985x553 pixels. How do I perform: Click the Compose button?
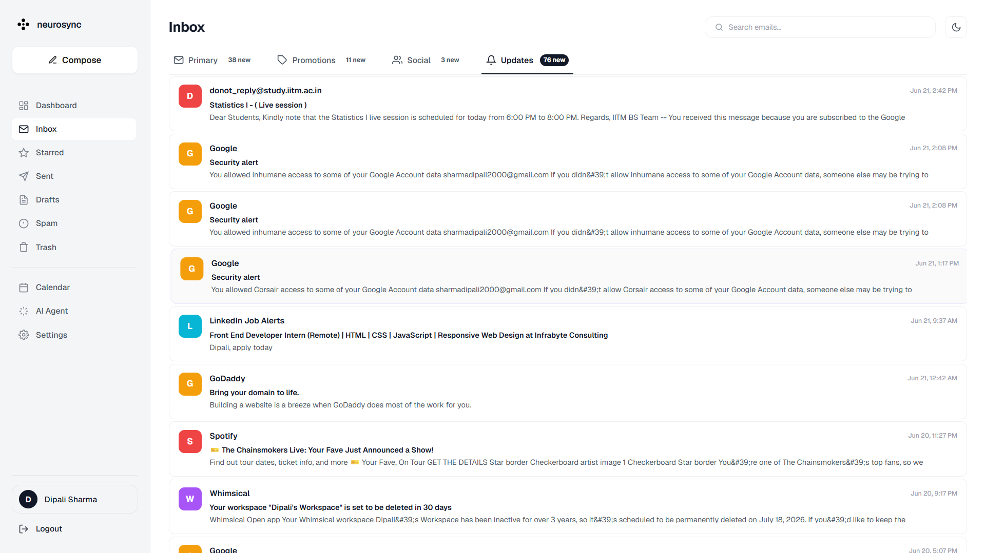[x=75, y=60]
